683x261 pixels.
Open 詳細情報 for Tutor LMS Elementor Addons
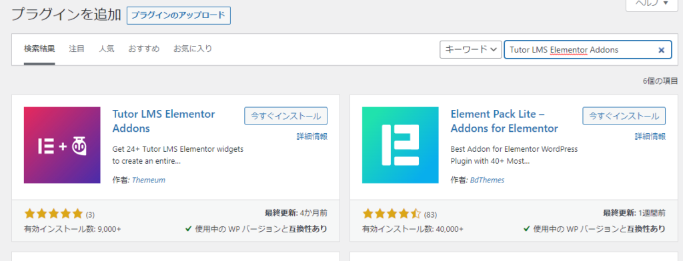(x=312, y=136)
